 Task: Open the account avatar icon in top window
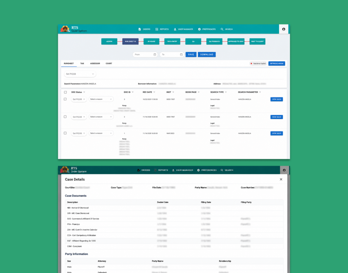(x=283, y=29)
